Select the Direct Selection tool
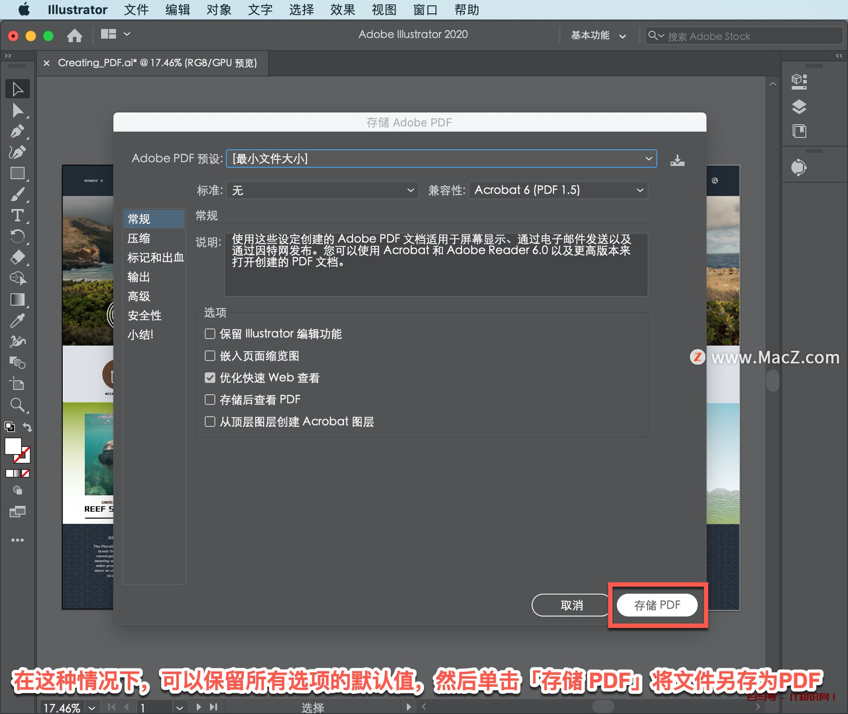Viewport: 848px width, 714px height. point(18,110)
